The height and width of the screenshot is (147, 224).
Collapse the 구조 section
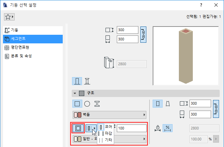pos(75,93)
